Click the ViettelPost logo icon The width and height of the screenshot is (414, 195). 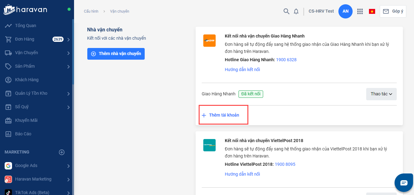tap(209, 145)
